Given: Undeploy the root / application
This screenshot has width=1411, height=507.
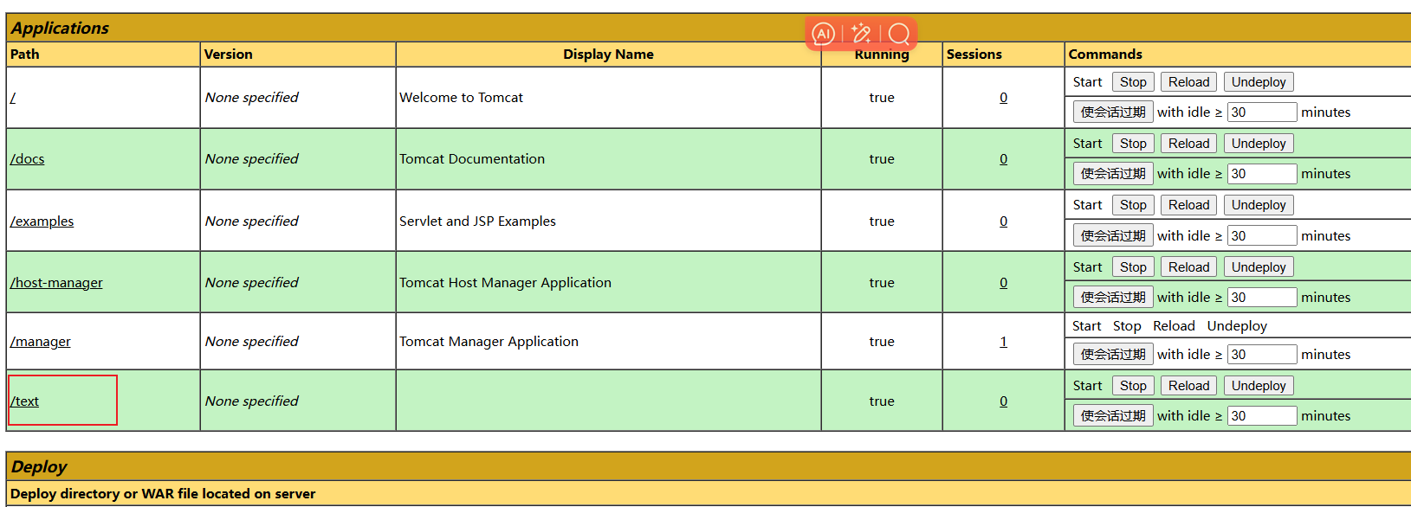Looking at the screenshot, I should coord(1258,82).
